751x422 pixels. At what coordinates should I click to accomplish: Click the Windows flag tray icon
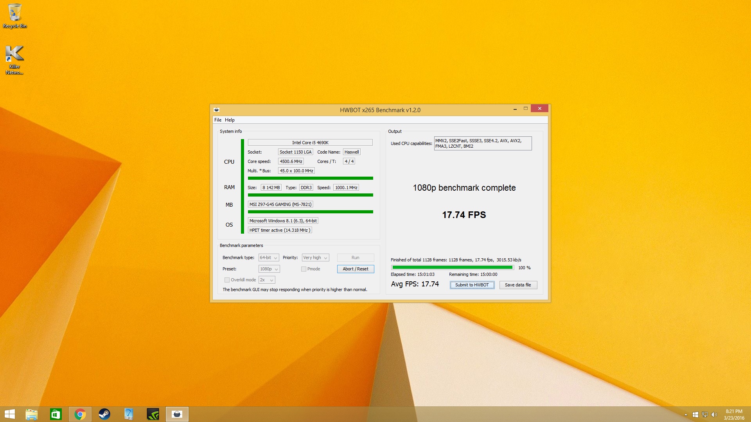pyautogui.click(x=695, y=415)
